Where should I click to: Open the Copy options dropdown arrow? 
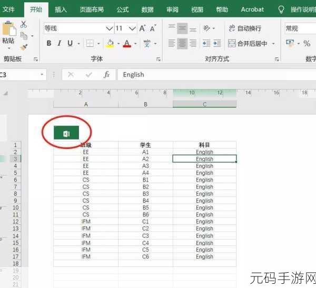(32, 36)
